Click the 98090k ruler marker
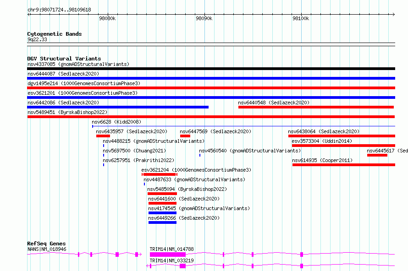The image size is (408, 271). 204,18
